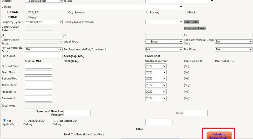253x139 pixels.
Task: Expand the Level Type dropdown
Action: [164, 41]
